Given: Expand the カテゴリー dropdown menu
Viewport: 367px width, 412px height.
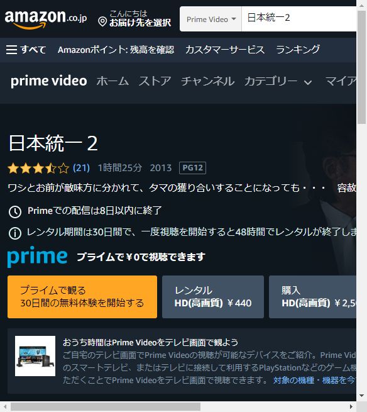Looking at the screenshot, I should coord(278,81).
